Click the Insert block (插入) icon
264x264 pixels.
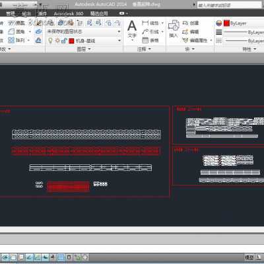174,28
